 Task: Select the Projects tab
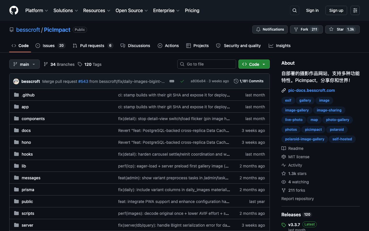click(197, 46)
